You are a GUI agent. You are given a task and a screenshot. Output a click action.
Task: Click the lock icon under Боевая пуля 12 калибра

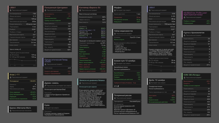[x=115, y=63]
